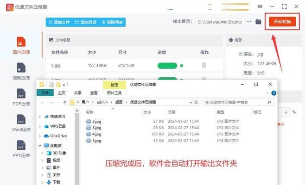The height and width of the screenshot is (185, 305).
Task: Click the red 开始转换 button
Action: [282, 22]
